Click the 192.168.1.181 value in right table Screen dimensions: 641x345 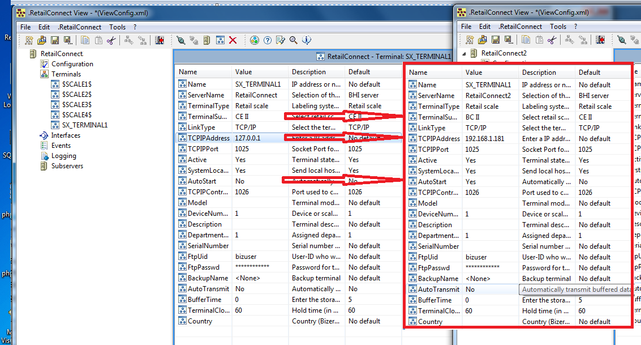pyautogui.click(x=485, y=139)
